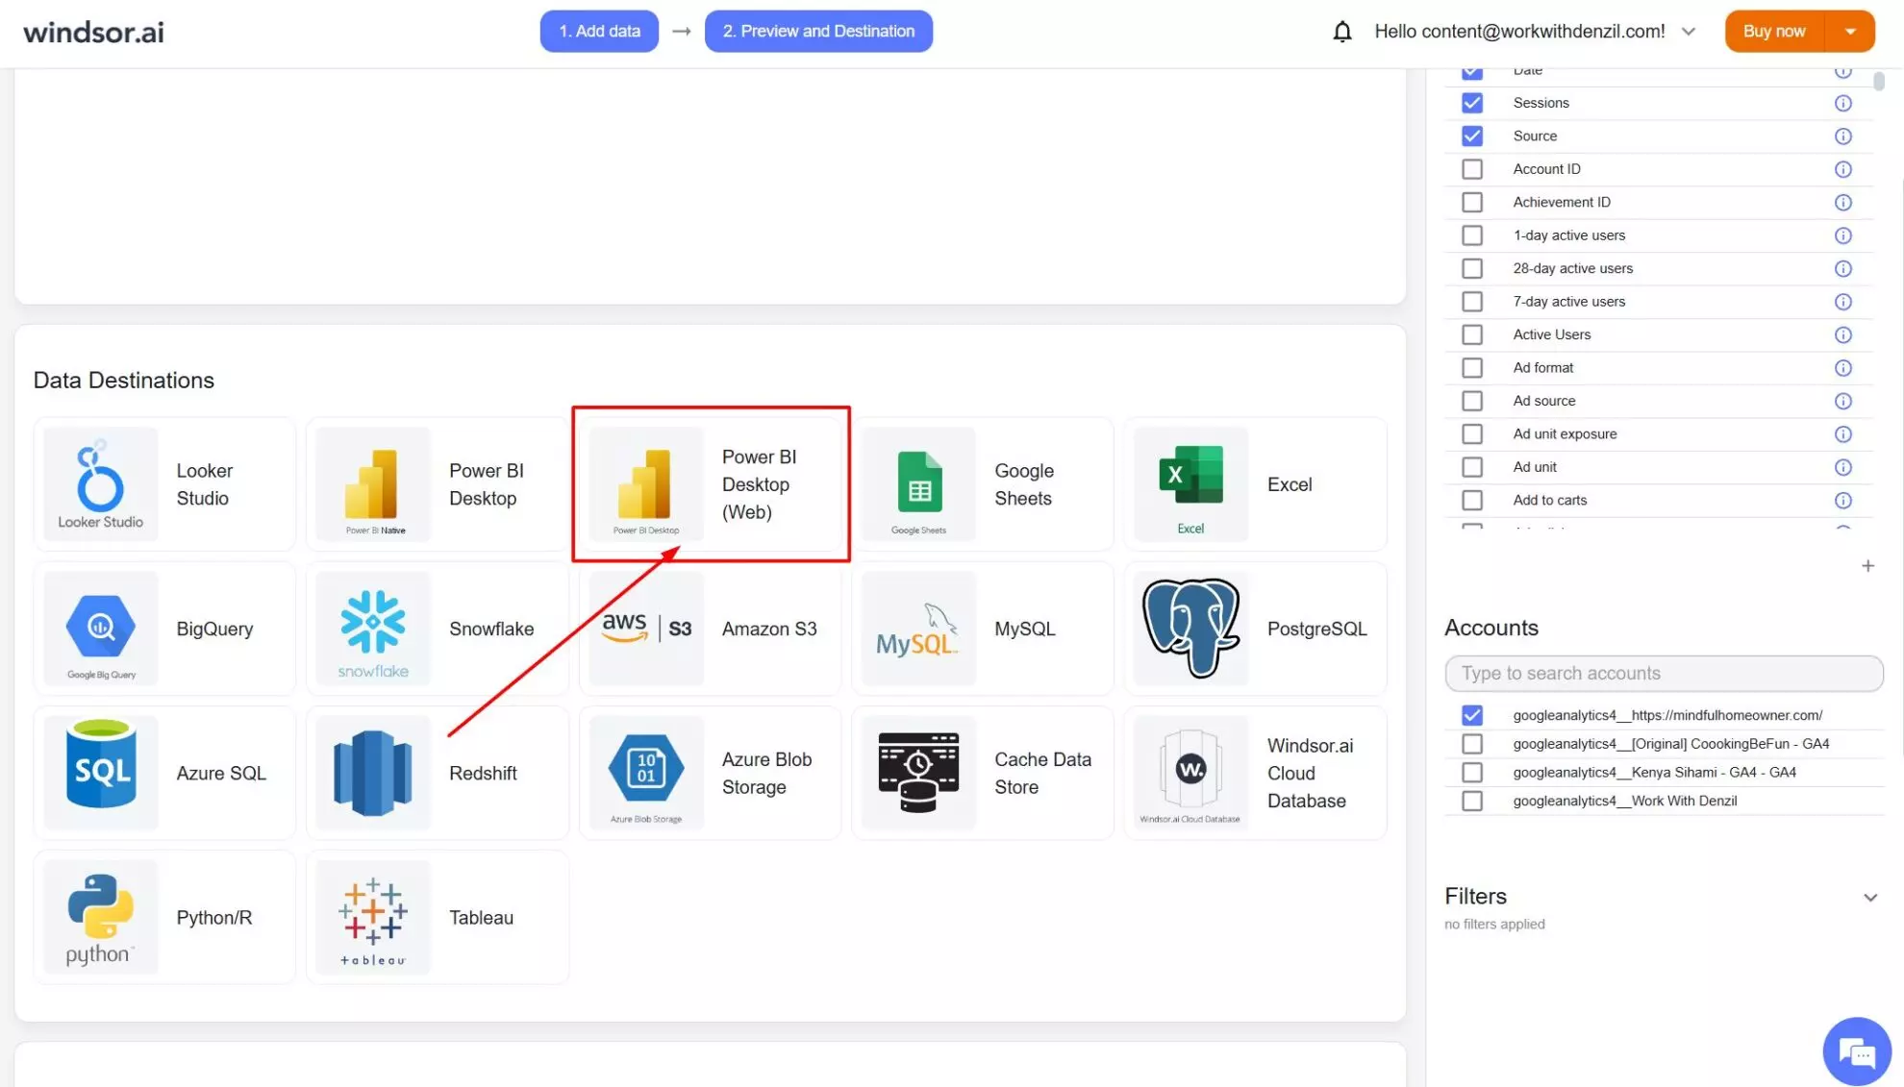Pick the Python/R destination icon
This screenshot has height=1087, width=1904.
coord(100,917)
